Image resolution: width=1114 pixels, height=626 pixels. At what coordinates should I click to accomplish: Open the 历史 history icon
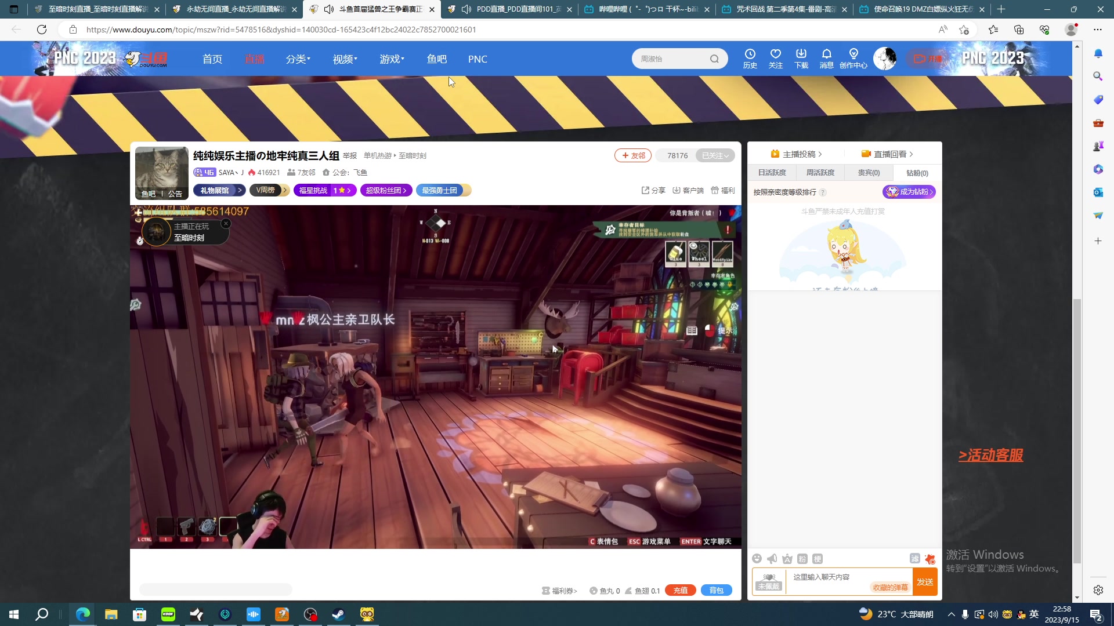coord(750,59)
